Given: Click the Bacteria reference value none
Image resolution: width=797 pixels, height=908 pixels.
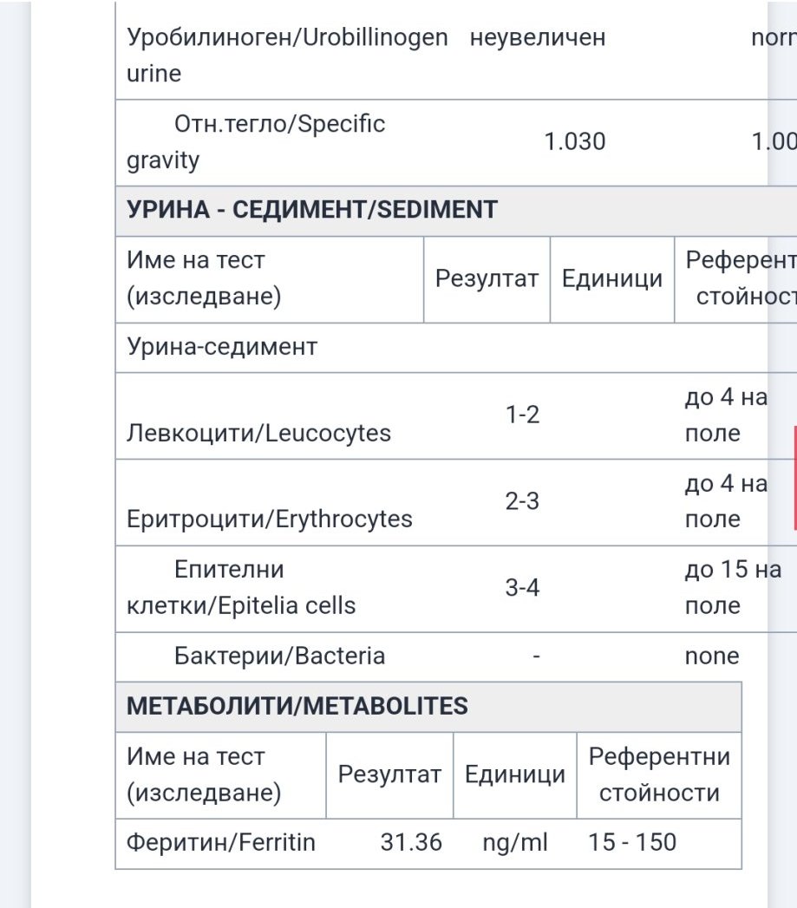Looking at the screenshot, I should click(712, 657).
